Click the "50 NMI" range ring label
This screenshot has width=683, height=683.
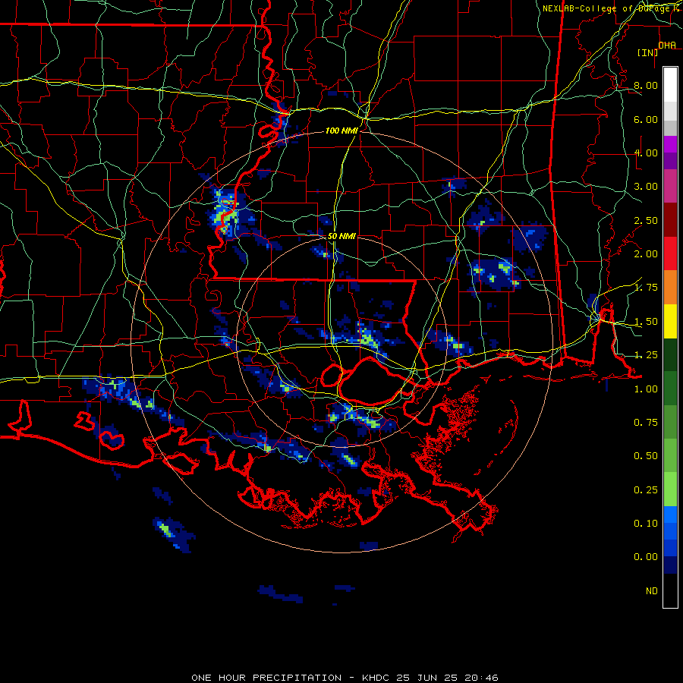point(341,236)
